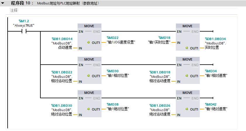The width and height of the screenshot is (246, 131).
Task: Select the AlwaysTRUE normally-open contact symbol
Action: pos(24,31)
